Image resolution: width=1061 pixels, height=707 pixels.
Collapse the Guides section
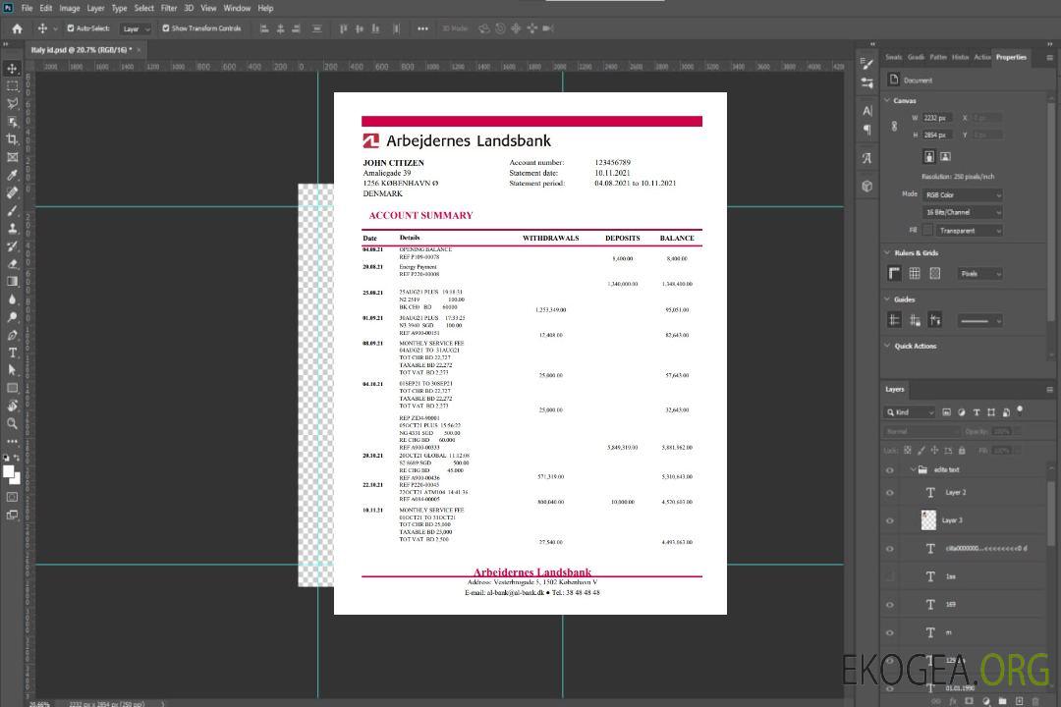point(888,299)
